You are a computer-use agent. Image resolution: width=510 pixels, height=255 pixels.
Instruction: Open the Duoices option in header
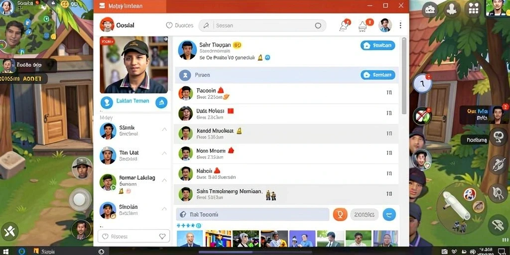[180, 25]
